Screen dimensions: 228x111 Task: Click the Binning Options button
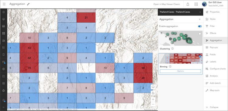181,71
